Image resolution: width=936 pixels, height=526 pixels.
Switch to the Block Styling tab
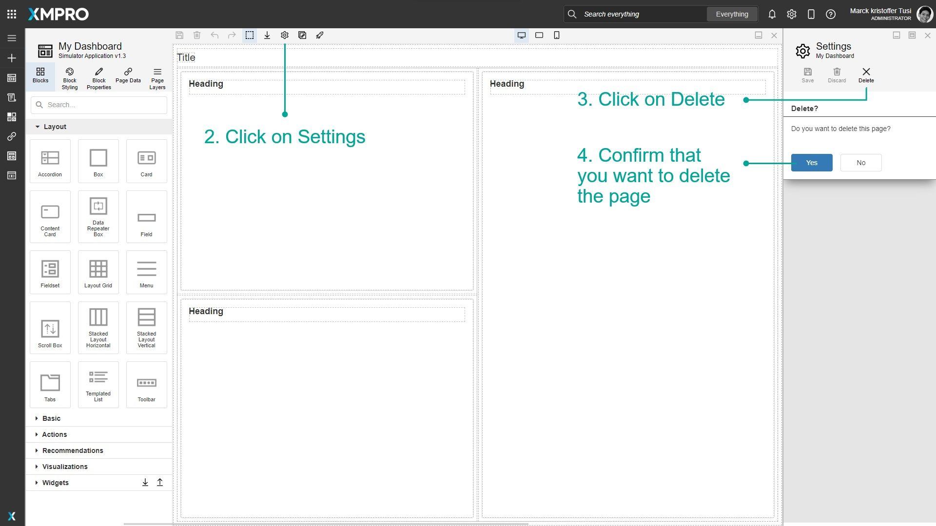pos(69,78)
